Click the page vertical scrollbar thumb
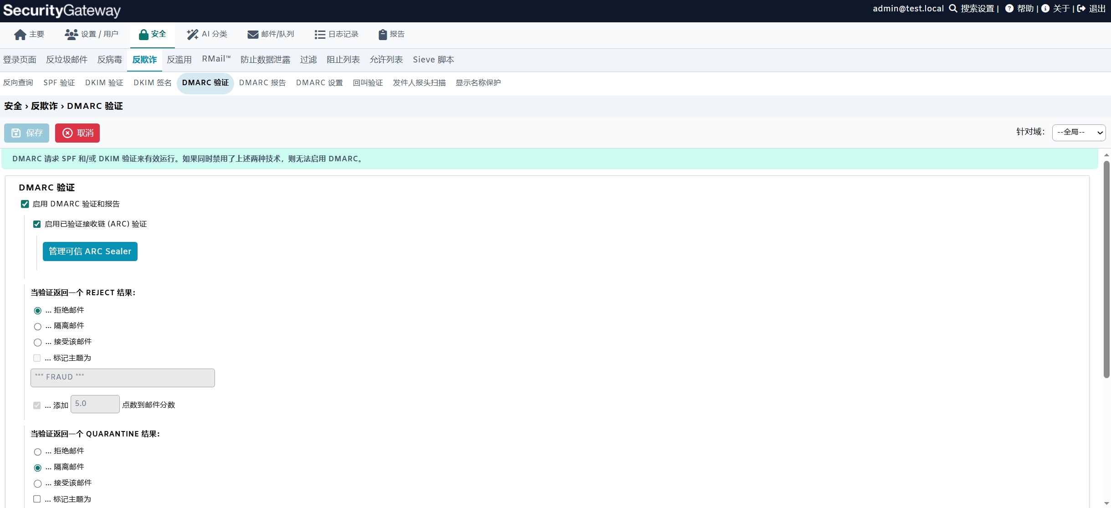 pos(1106,269)
